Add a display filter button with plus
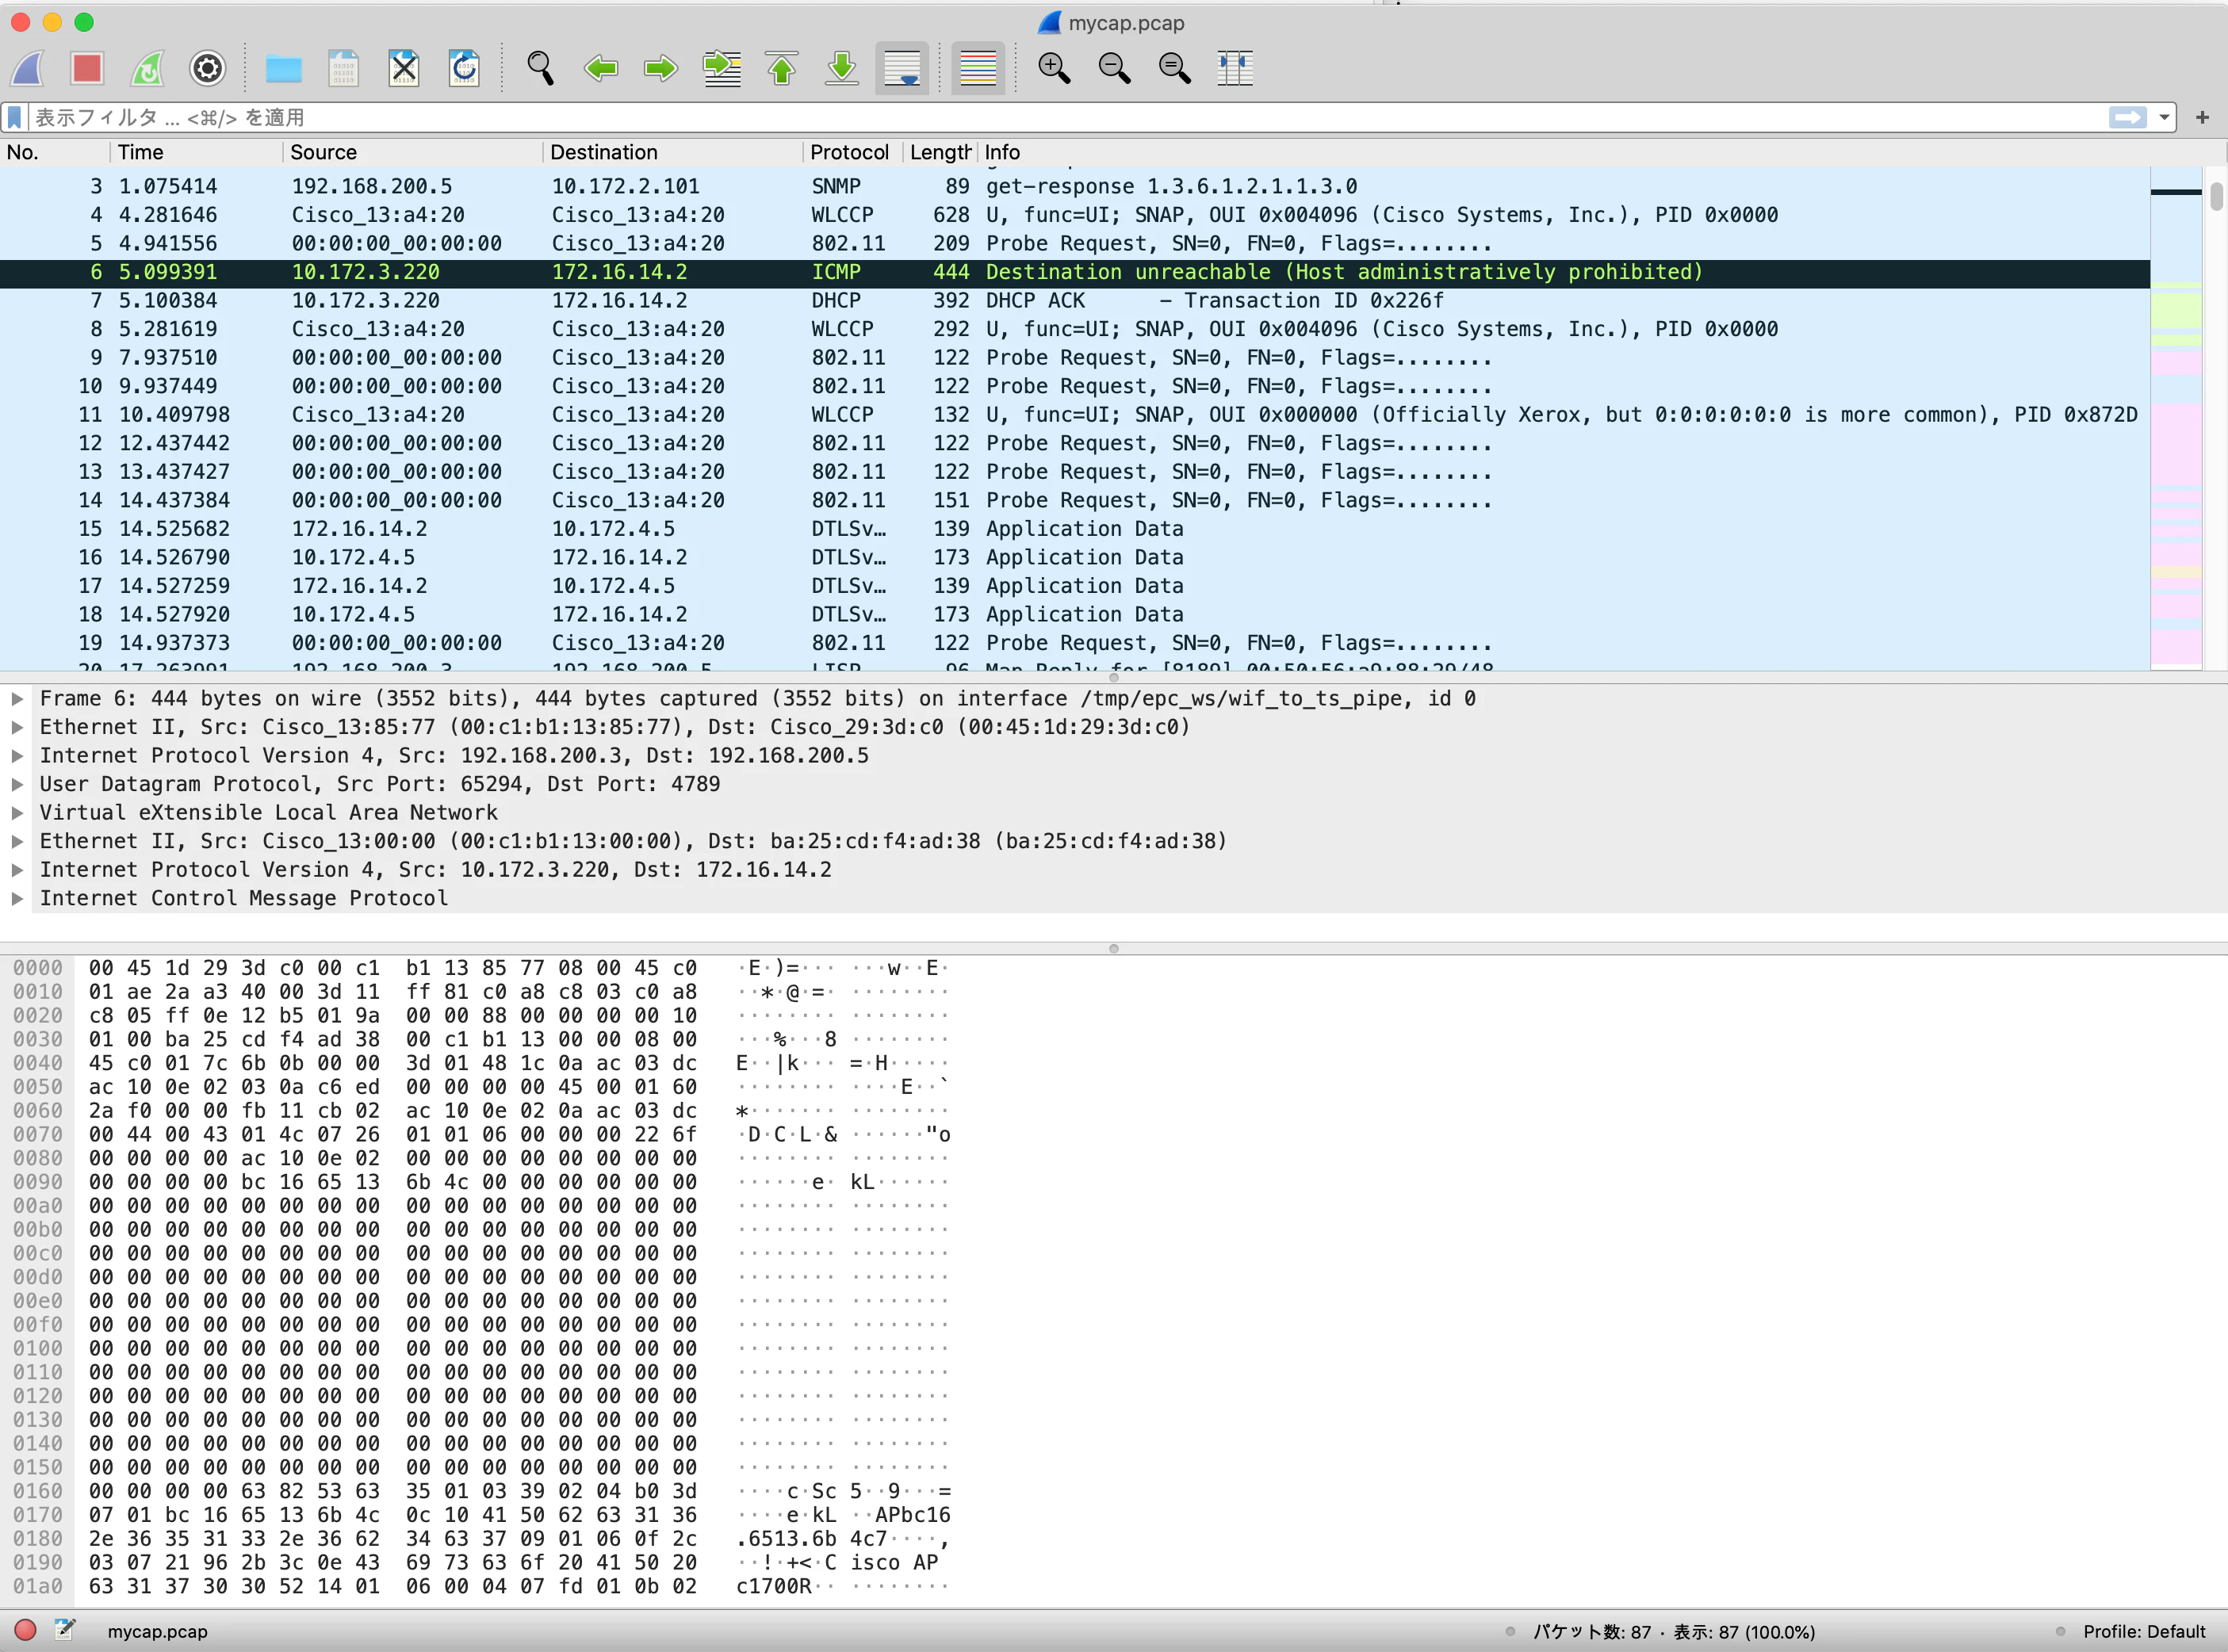2228x1652 pixels. click(x=2202, y=118)
